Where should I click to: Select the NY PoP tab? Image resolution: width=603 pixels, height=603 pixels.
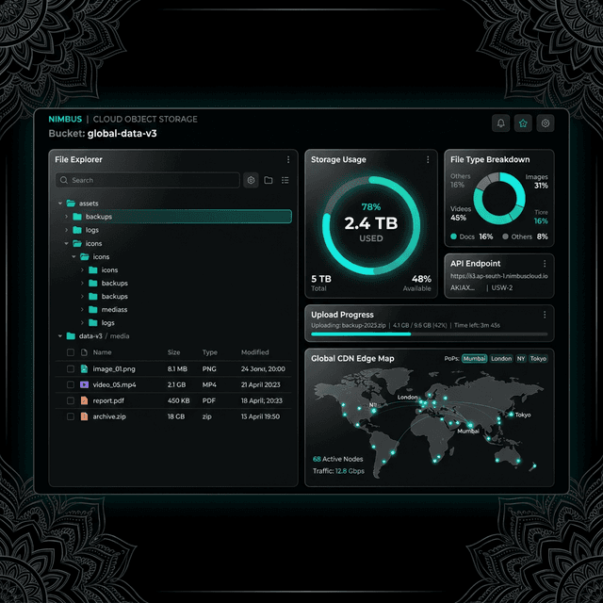pos(521,358)
